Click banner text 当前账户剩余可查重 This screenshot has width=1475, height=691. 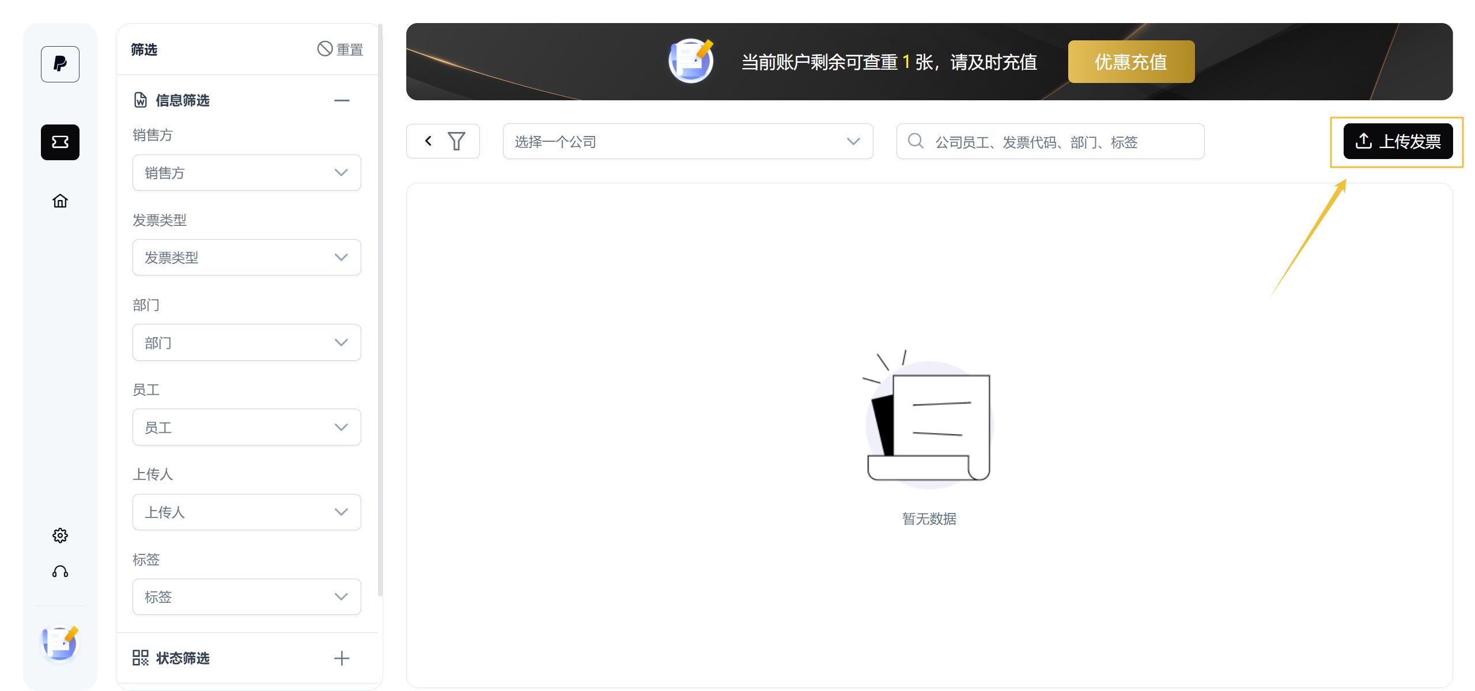[819, 62]
